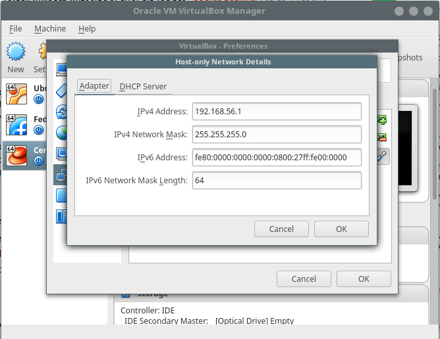This screenshot has width=440, height=339.
Task: Select the CentOS red hat VM icon
Action: coord(16,156)
